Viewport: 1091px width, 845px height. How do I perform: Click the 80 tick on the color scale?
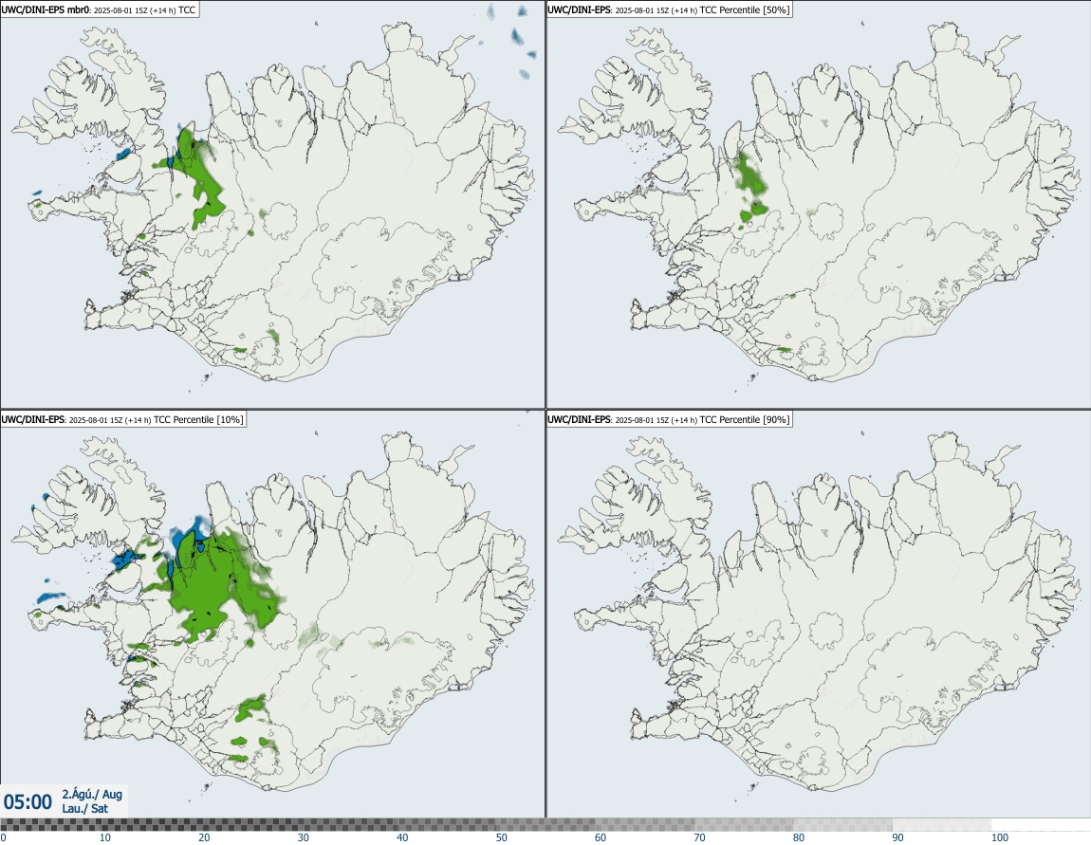(799, 837)
